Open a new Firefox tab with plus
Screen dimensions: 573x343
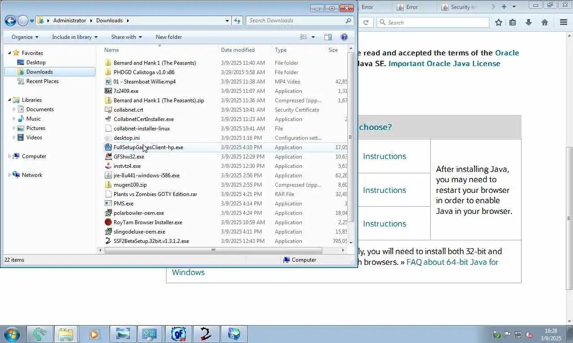tap(504, 7)
